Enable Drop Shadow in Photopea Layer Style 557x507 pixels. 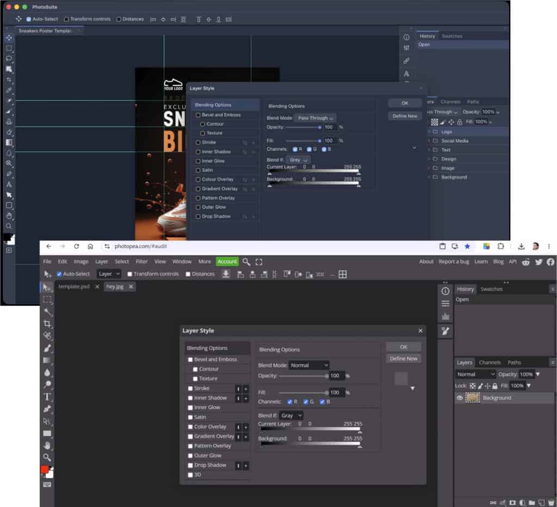pos(190,465)
